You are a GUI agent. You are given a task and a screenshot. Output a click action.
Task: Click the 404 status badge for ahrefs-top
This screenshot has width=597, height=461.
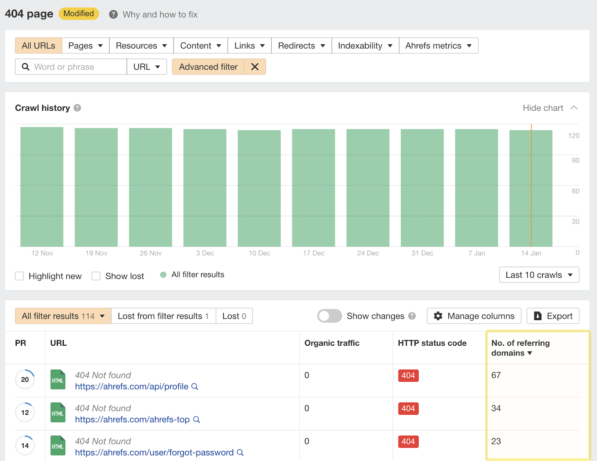(408, 409)
